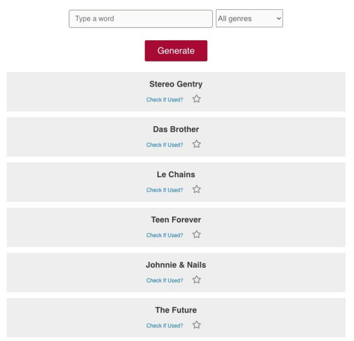Open Check If Used for Le Chains
The image size is (354, 341).
pos(165,190)
